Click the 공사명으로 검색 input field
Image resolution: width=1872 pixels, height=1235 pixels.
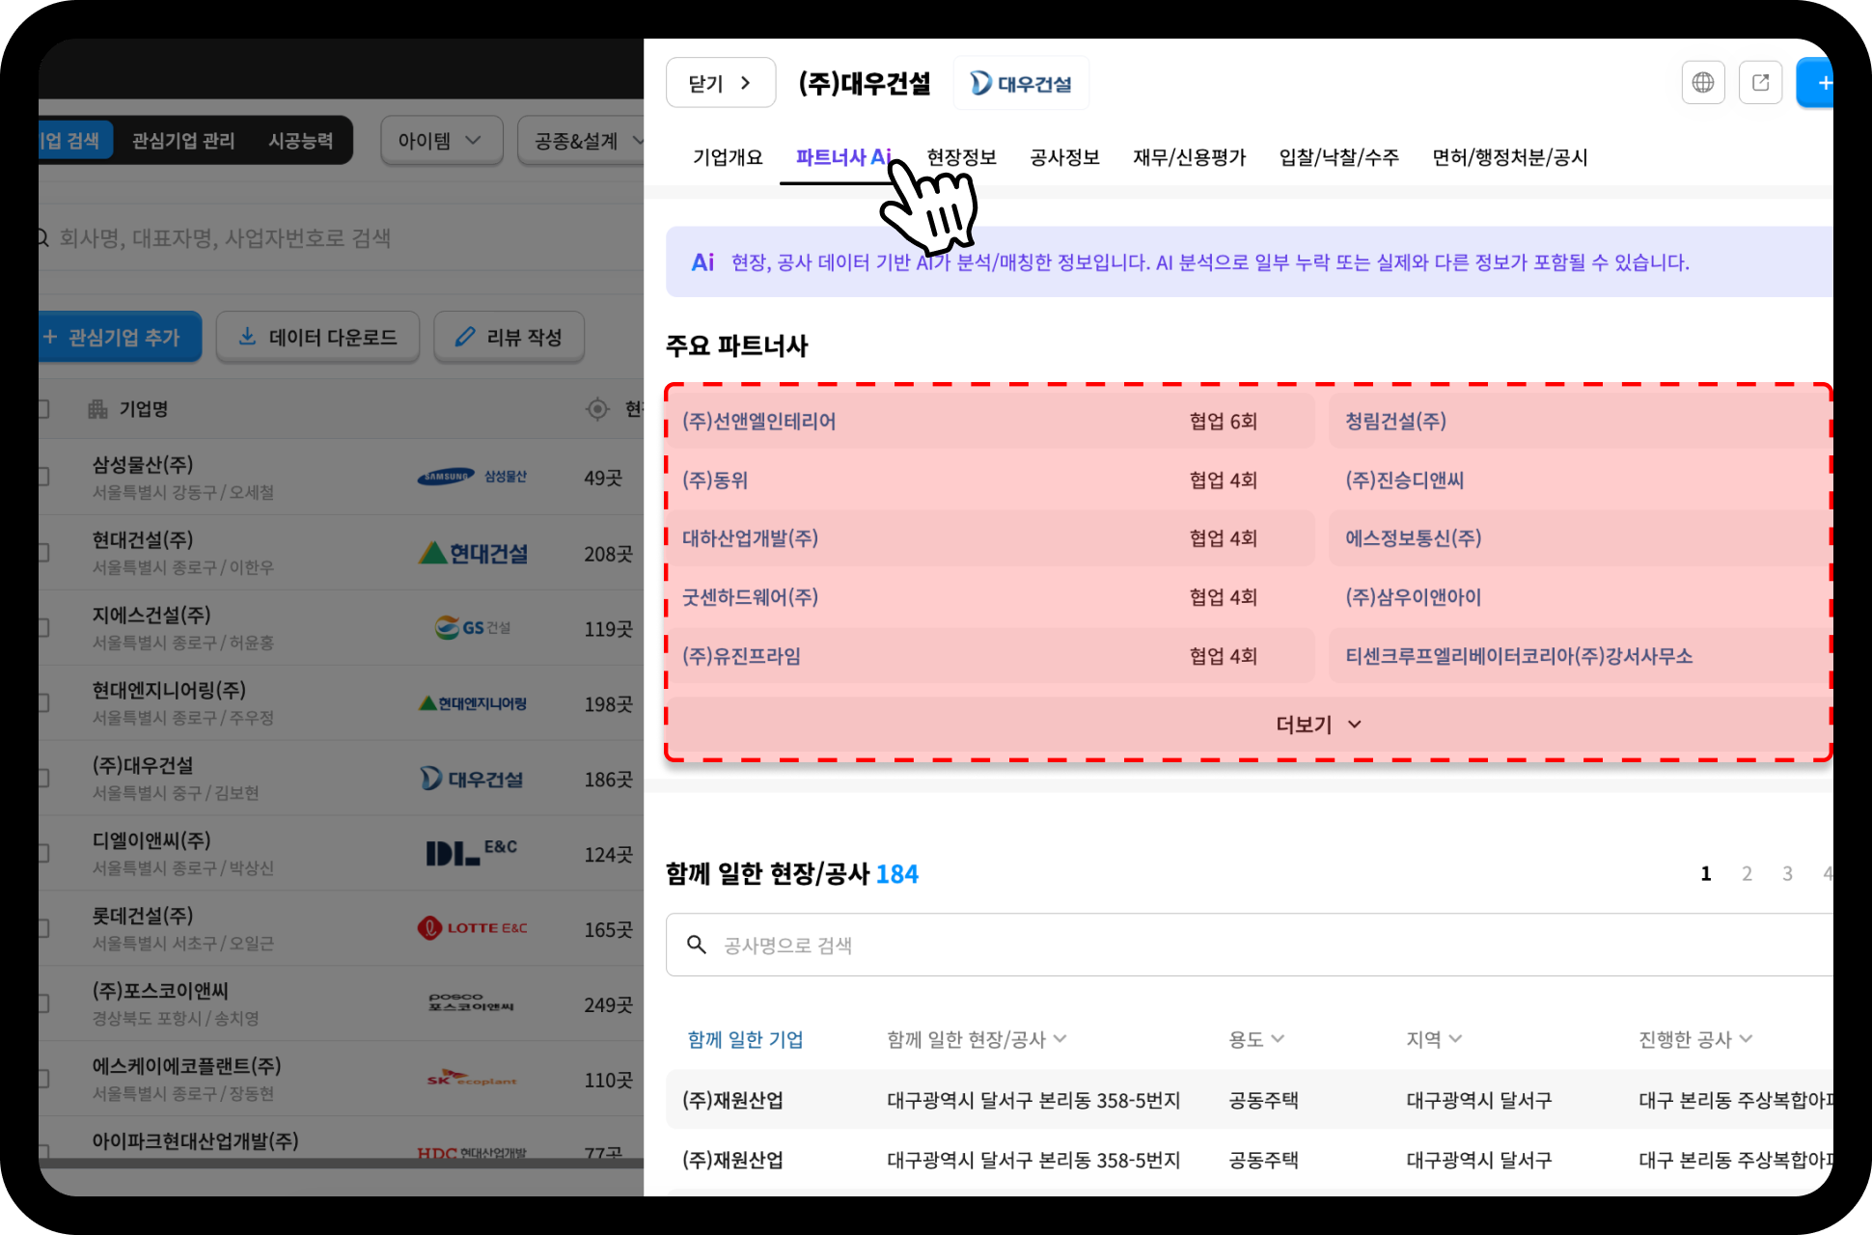pos(1249,945)
